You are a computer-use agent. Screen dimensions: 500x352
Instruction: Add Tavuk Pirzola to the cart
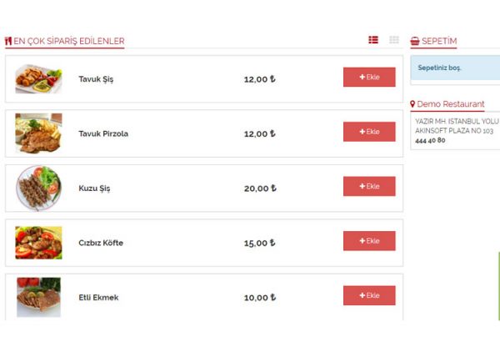(x=369, y=132)
